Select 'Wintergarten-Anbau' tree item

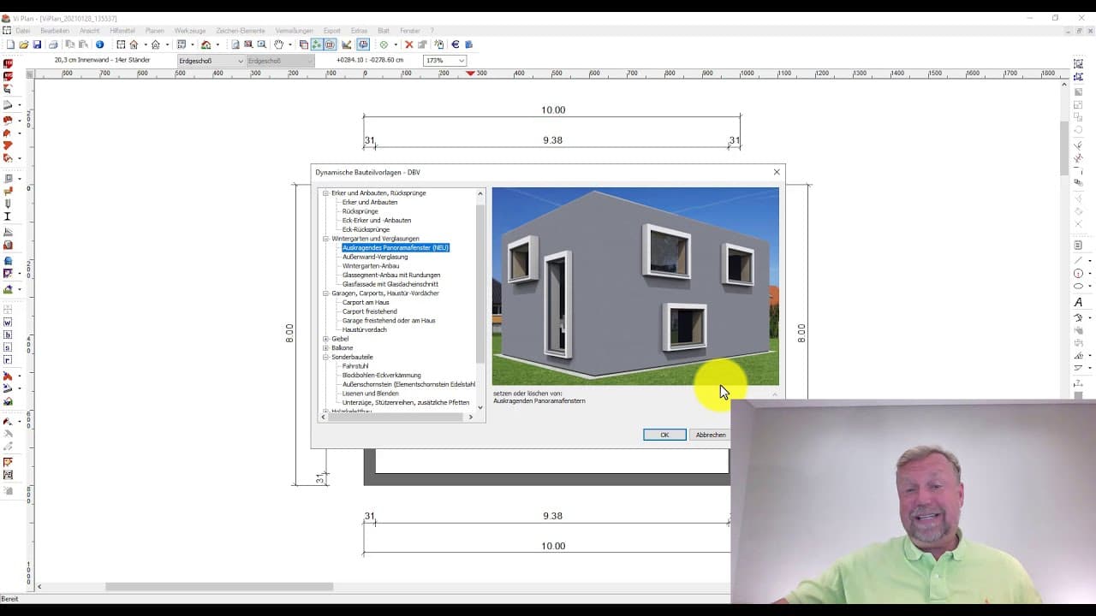tap(371, 266)
